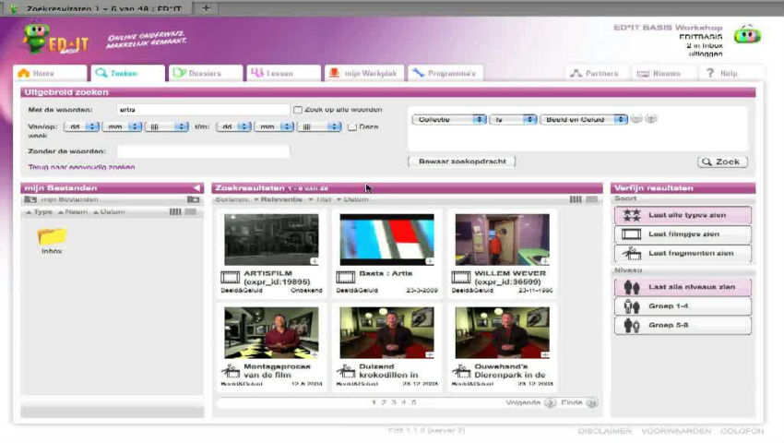
Task: Select 'Laat alle niveaus zien' filter
Action: pos(683,287)
